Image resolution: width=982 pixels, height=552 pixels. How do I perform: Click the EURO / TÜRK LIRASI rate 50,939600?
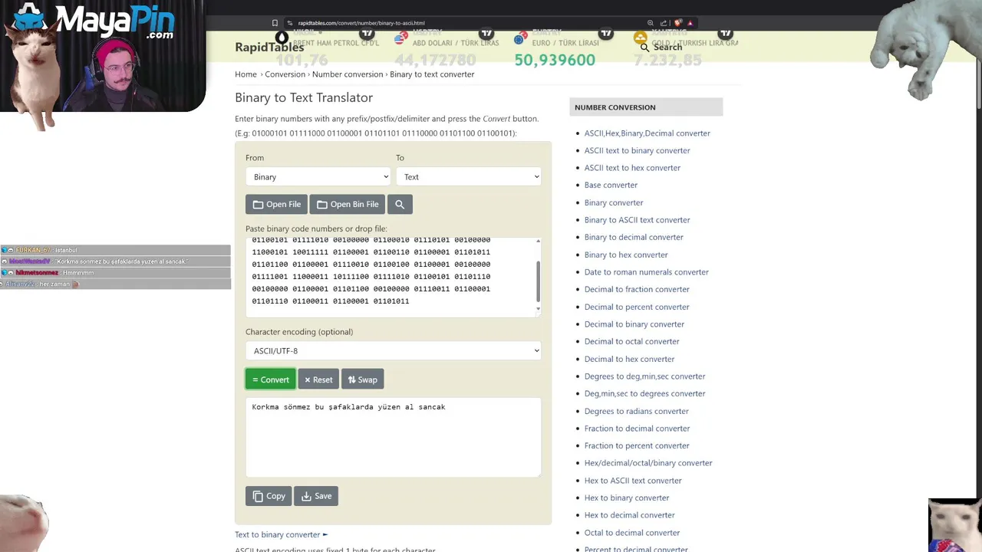(x=555, y=60)
